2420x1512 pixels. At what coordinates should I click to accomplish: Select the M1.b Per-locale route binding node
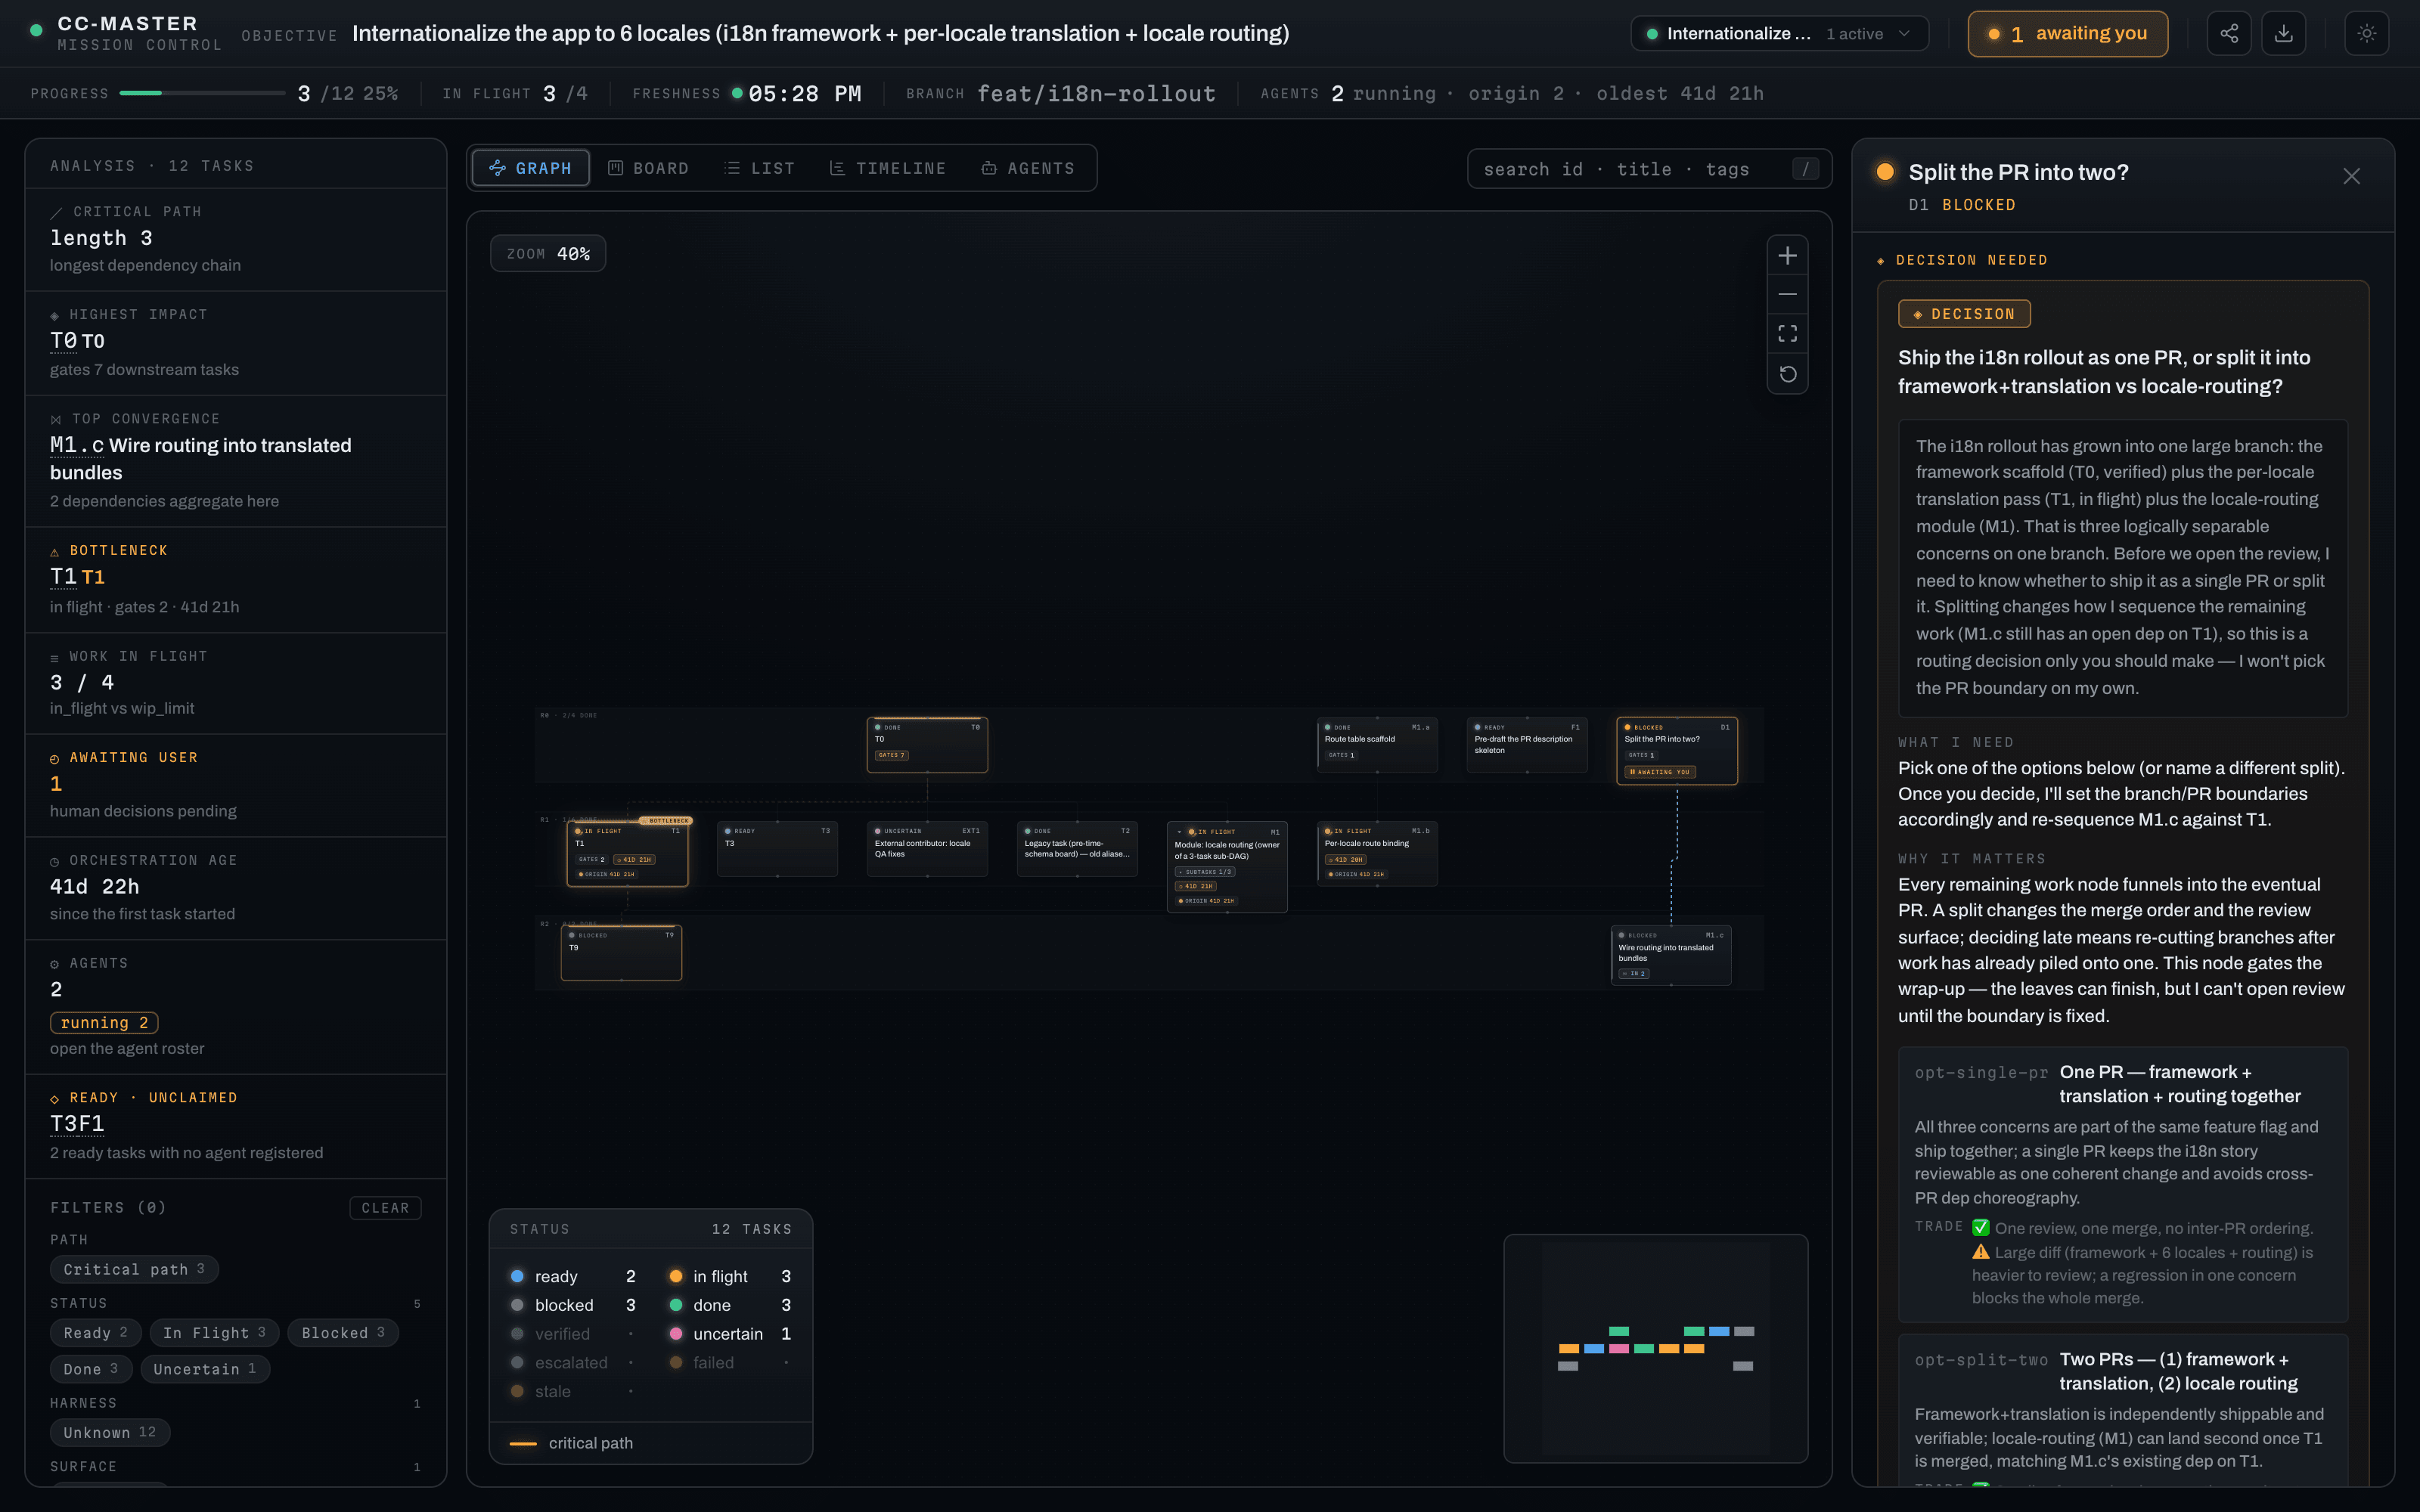pos(1377,853)
